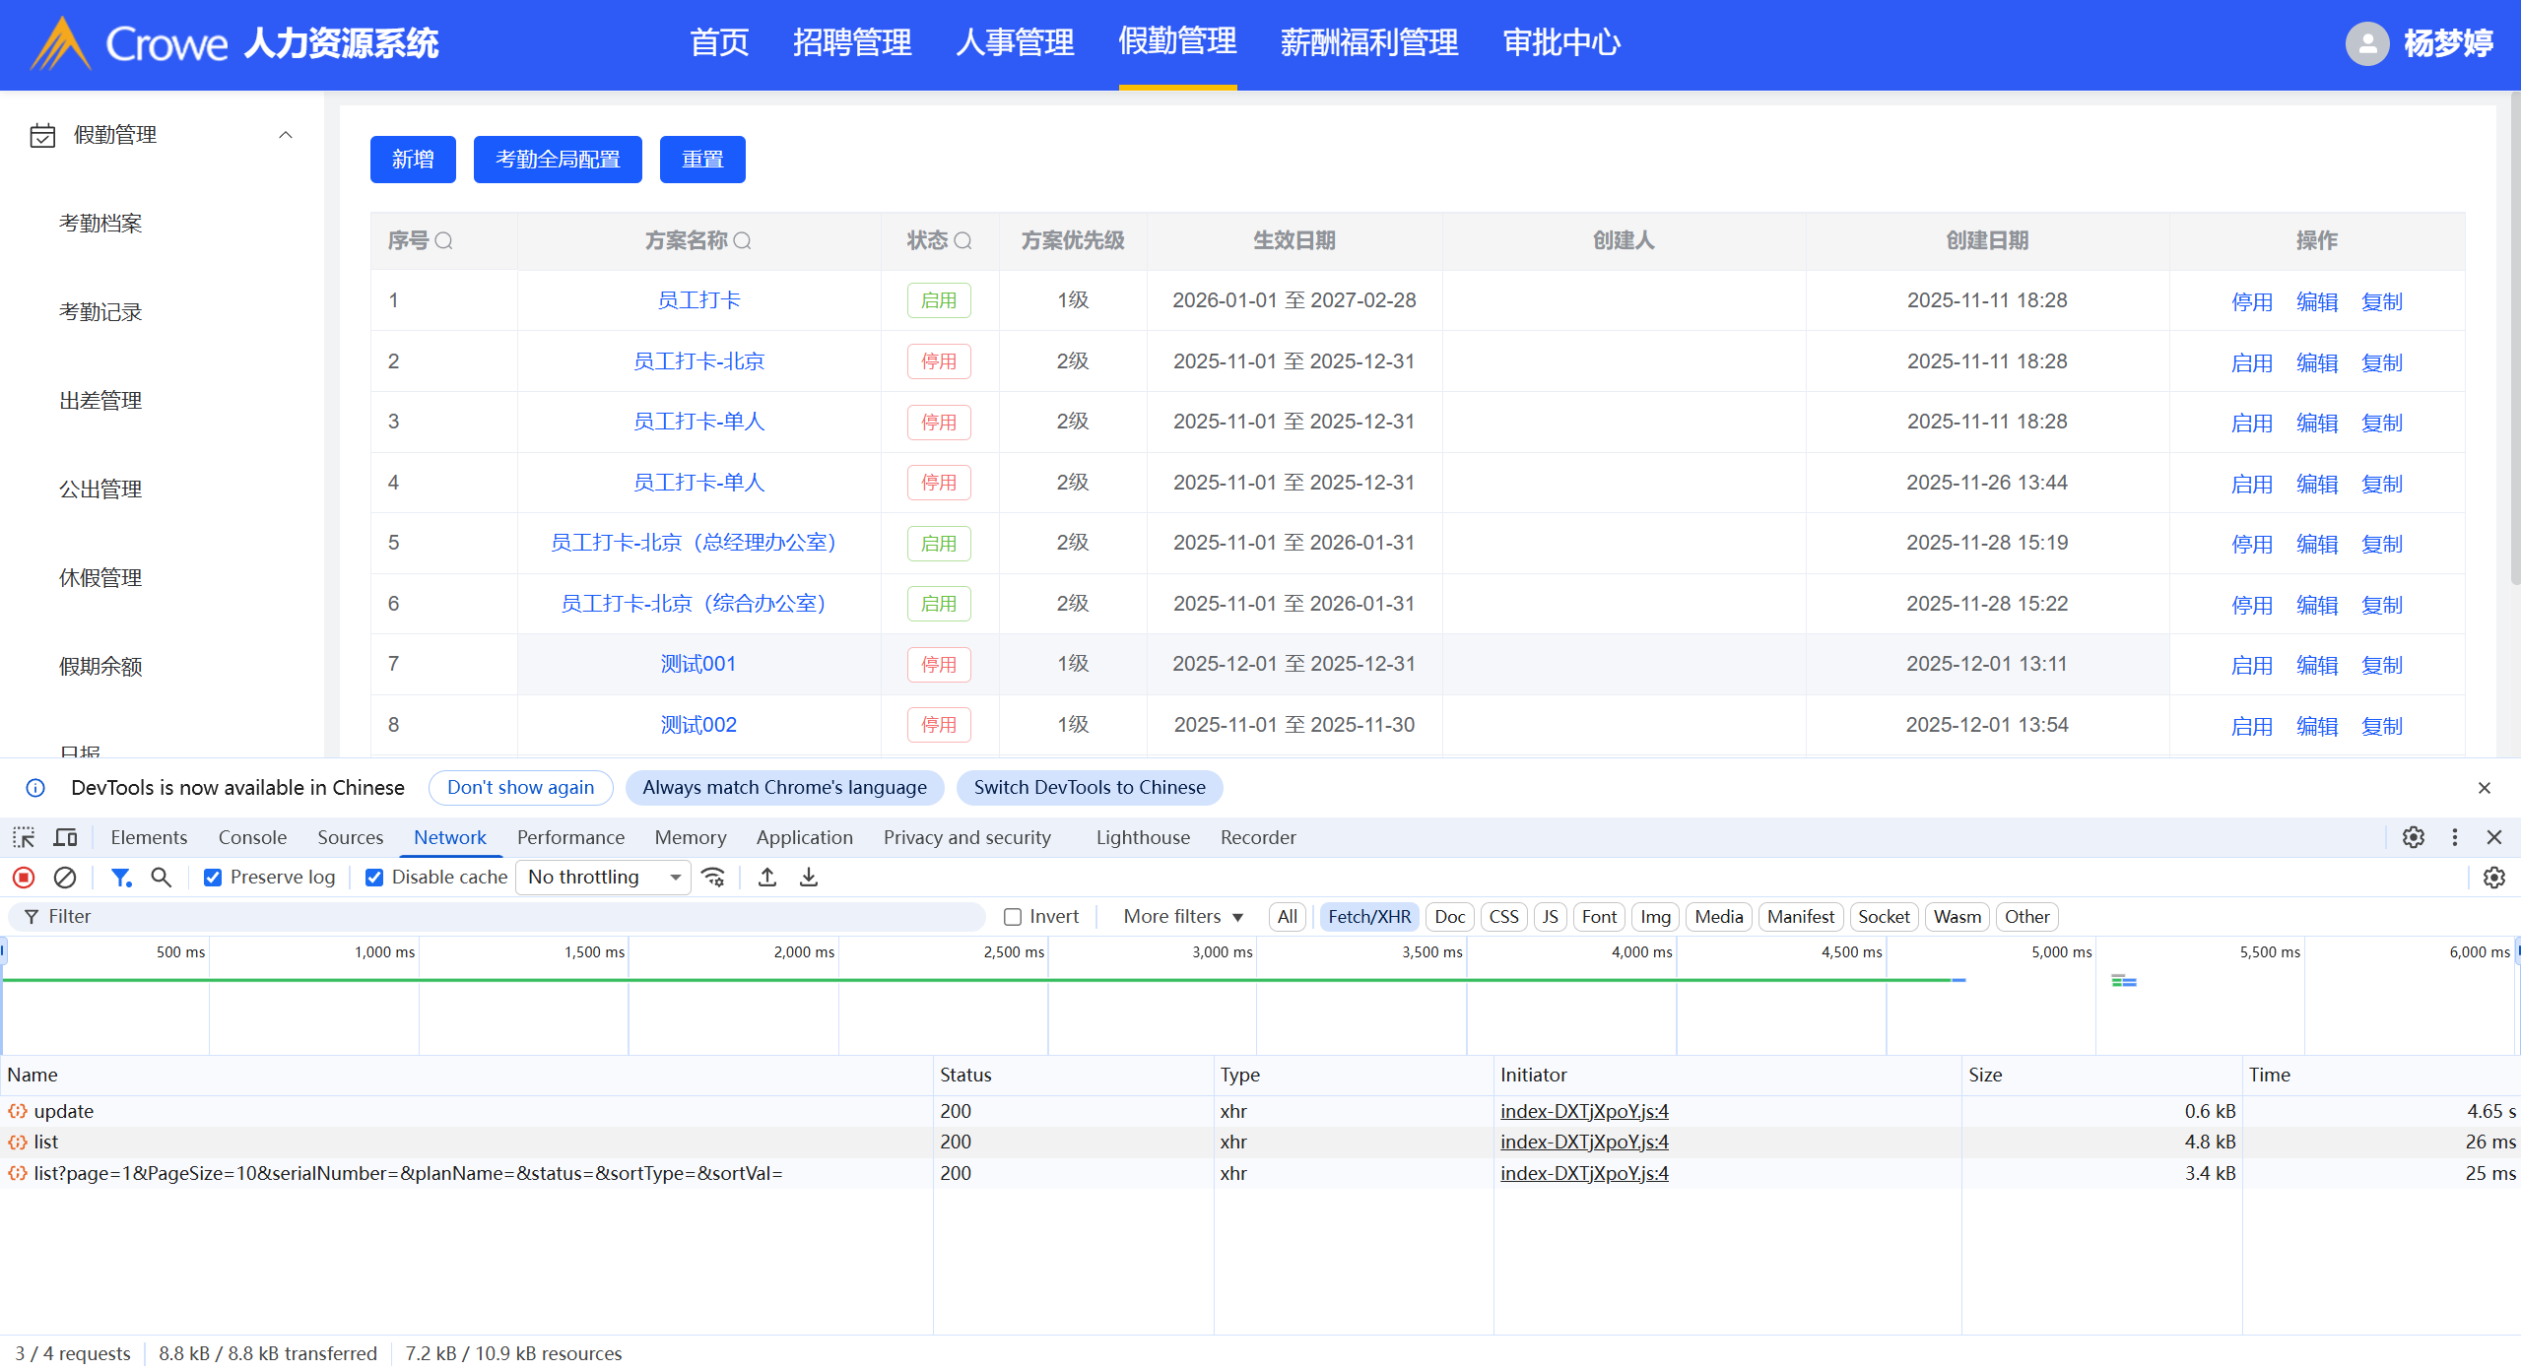2521x1371 pixels.
Task: Open network conditions wifi icon
Action: pyautogui.click(x=713, y=877)
